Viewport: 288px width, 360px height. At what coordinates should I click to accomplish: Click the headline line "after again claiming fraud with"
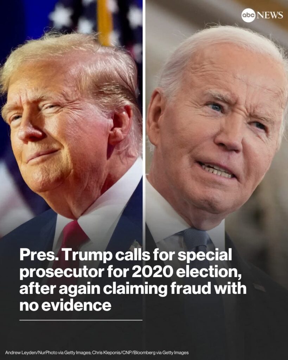point(133,288)
